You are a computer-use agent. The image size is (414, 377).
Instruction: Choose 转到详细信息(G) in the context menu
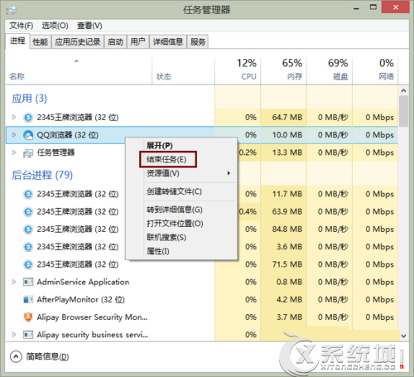175,210
